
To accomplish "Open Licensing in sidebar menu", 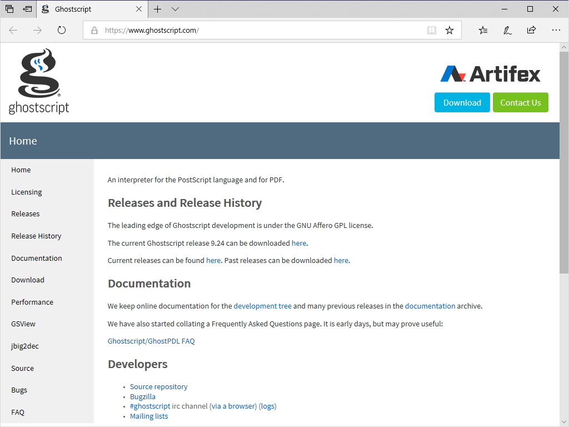I will coord(27,192).
